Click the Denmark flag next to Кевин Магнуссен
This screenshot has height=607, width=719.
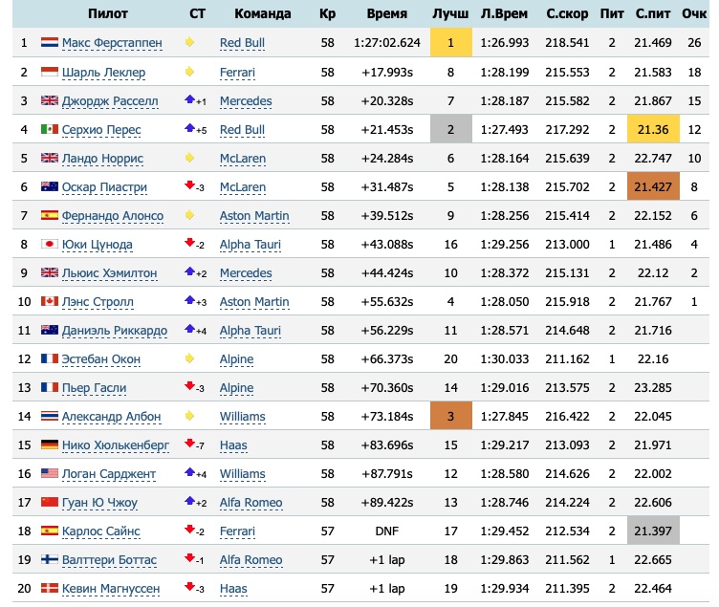pyautogui.click(x=50, y=588)
